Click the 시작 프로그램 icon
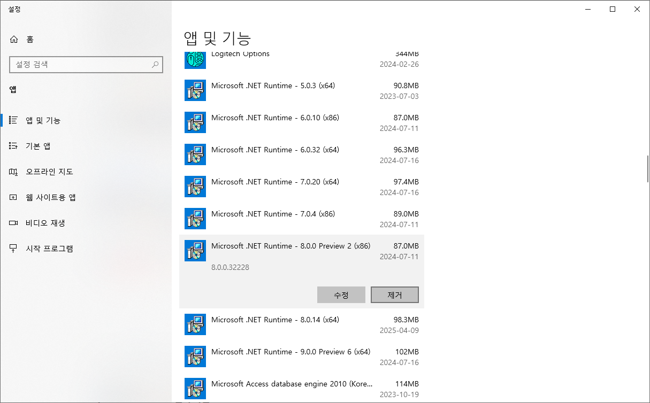 click(x=14, y=249)
